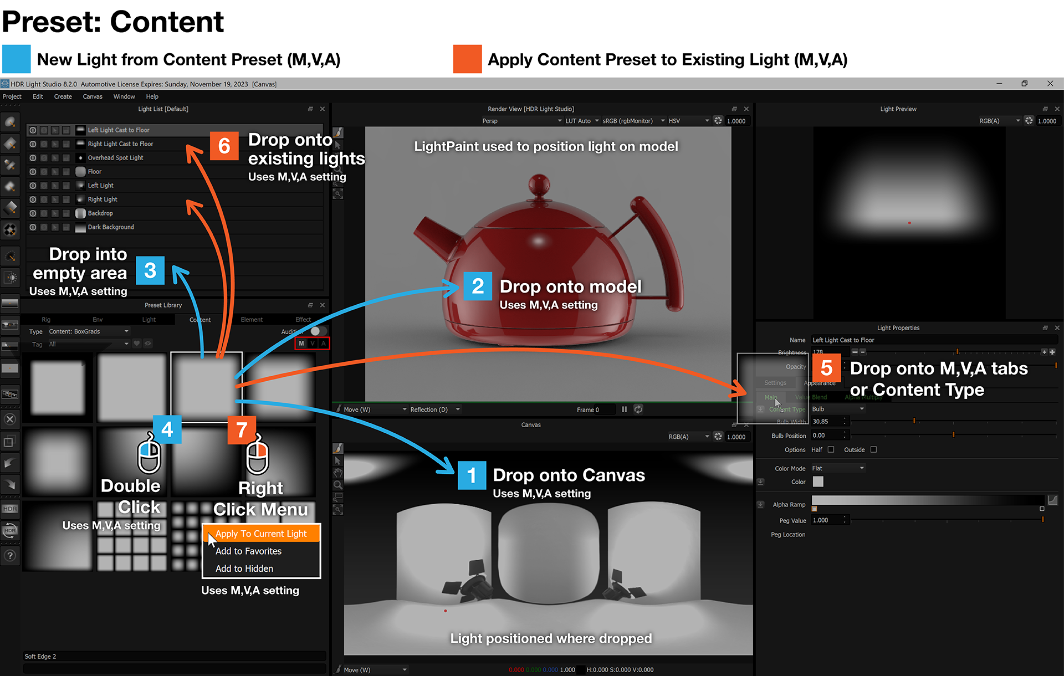Screen dimensions: 1064x676
Task: Click the exposure aperture icon in Canvas header
Action: [718, 437]
